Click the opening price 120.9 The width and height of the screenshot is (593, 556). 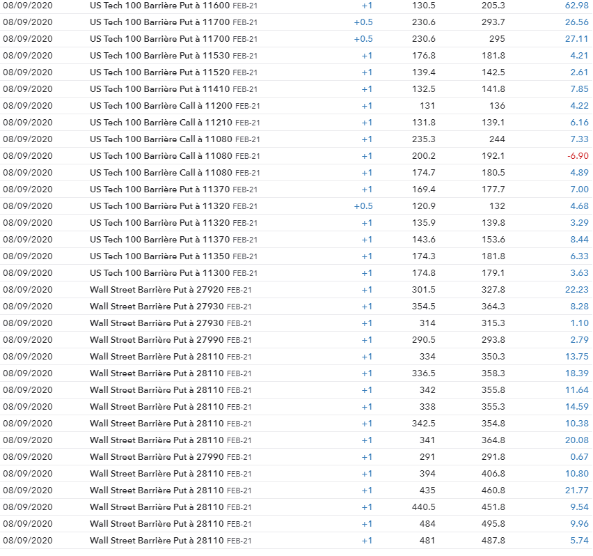coord(424,206)
